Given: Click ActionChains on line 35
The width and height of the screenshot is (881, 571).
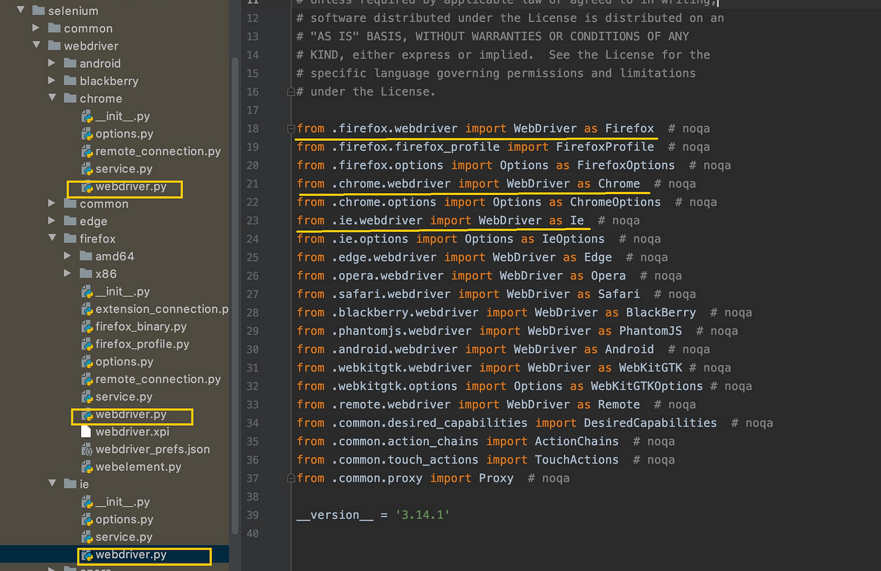Looking at the screenshot, I should click(x=576, y=441).
